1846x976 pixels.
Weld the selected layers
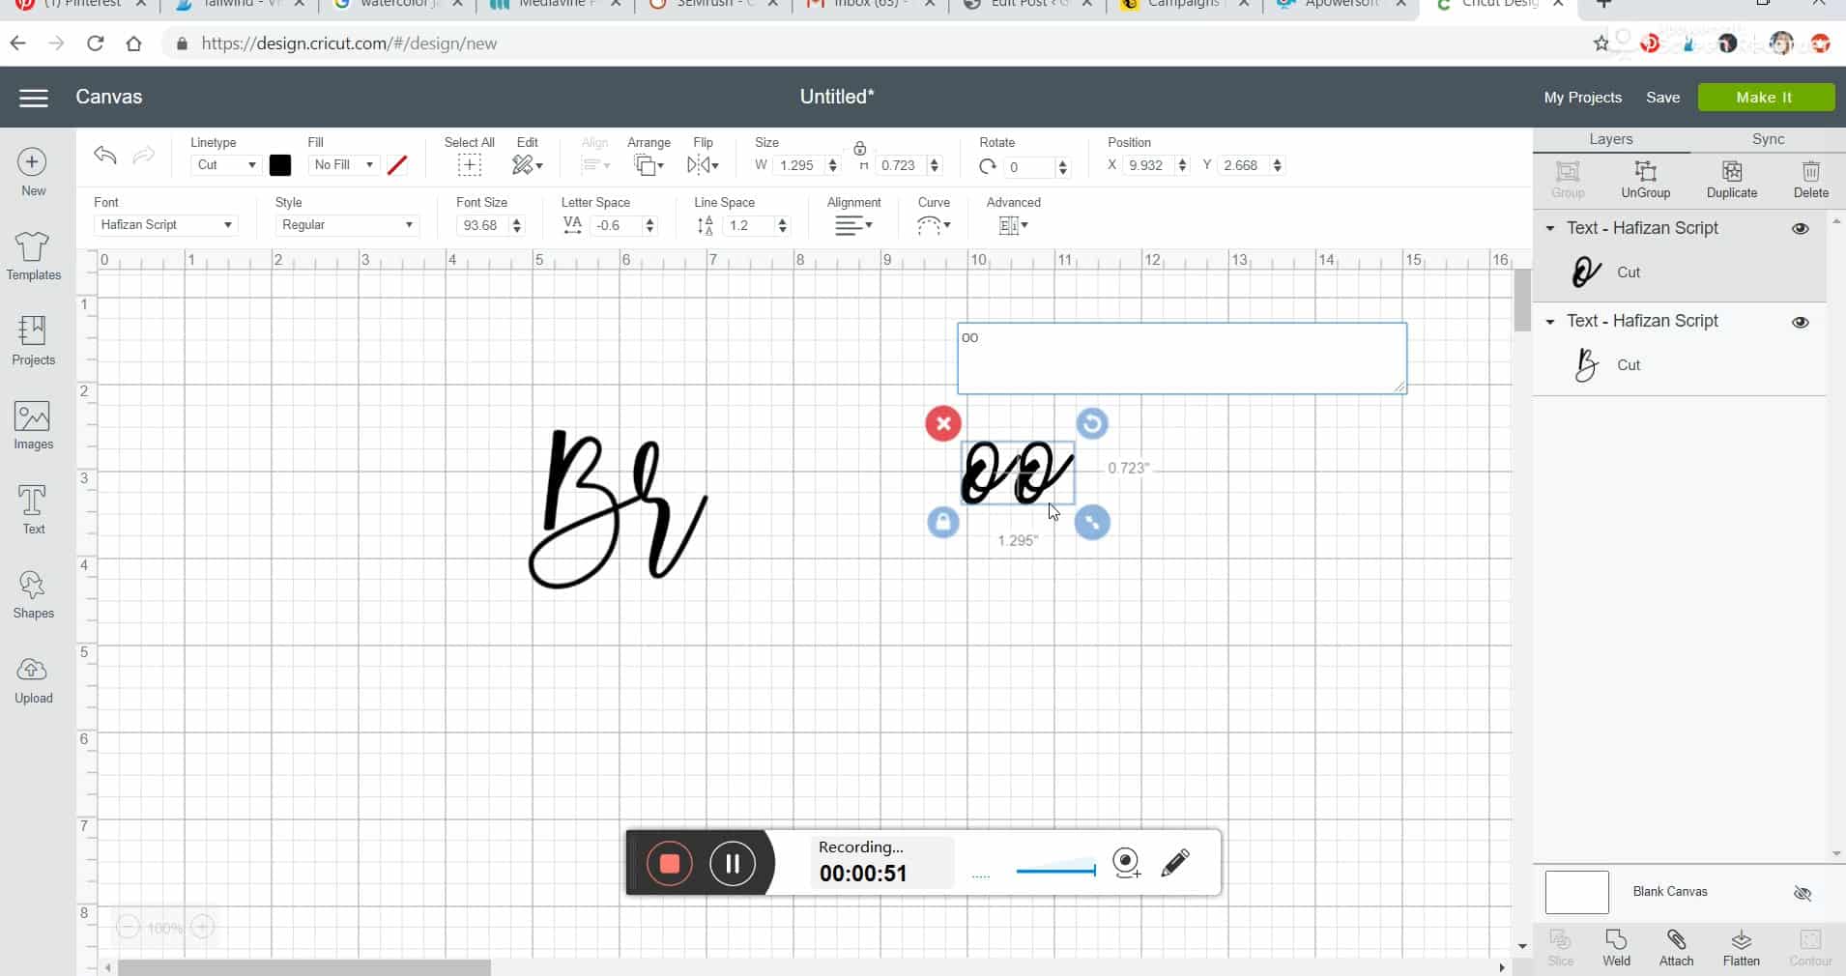pos(1616,948)
